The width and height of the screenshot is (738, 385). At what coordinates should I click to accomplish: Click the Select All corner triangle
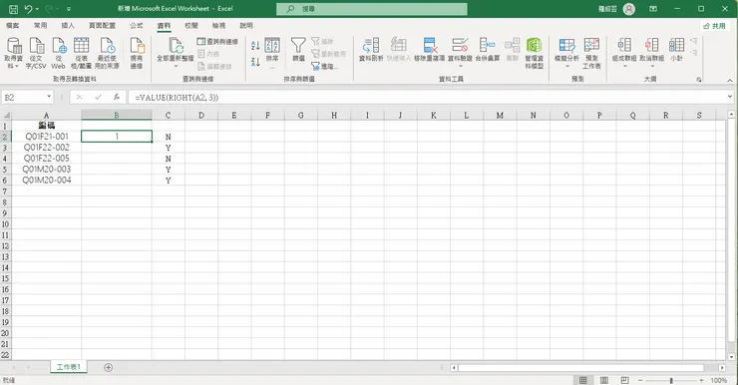[6, 115]
